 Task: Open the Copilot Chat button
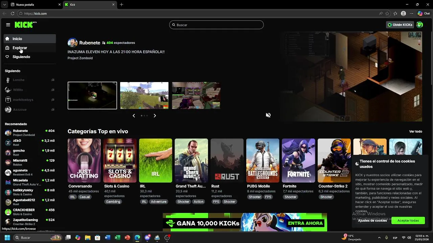(x=424, y=13)
